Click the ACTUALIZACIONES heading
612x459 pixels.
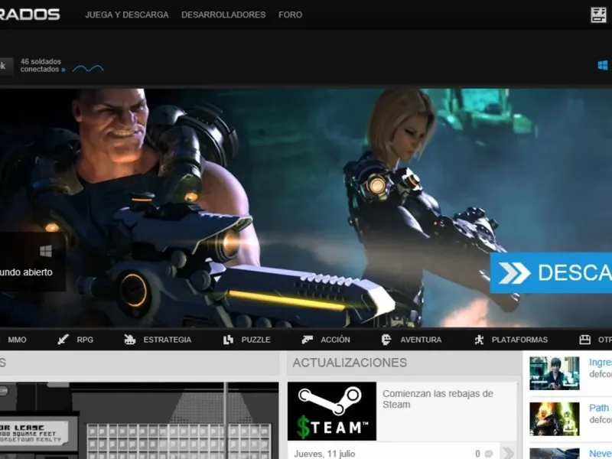[350, 363]
